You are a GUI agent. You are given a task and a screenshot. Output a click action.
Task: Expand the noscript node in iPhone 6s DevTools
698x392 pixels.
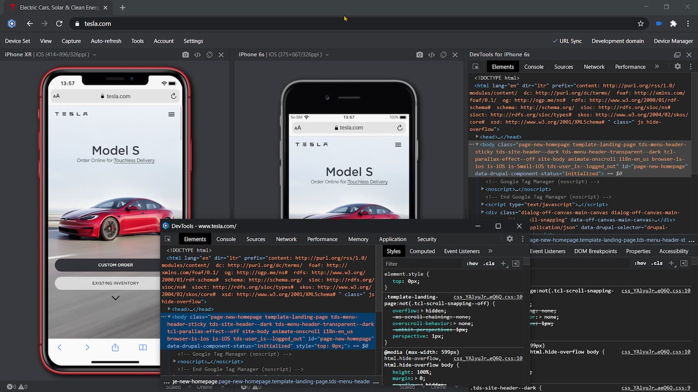482,189
